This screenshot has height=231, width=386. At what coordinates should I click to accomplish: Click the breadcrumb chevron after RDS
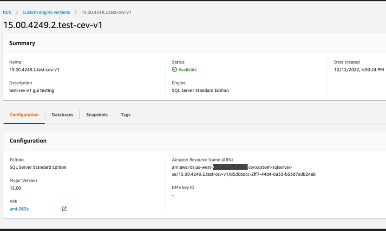pyautogui.click(x=17, y=13)
